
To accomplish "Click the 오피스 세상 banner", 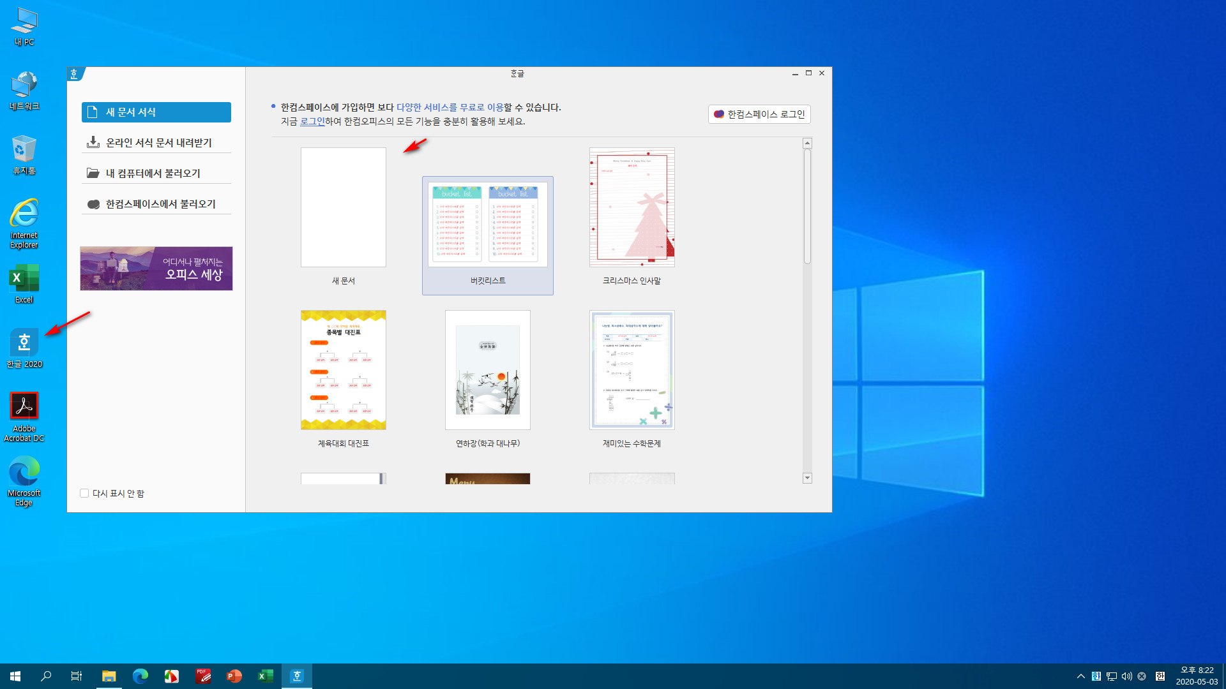I will [156, 269].
